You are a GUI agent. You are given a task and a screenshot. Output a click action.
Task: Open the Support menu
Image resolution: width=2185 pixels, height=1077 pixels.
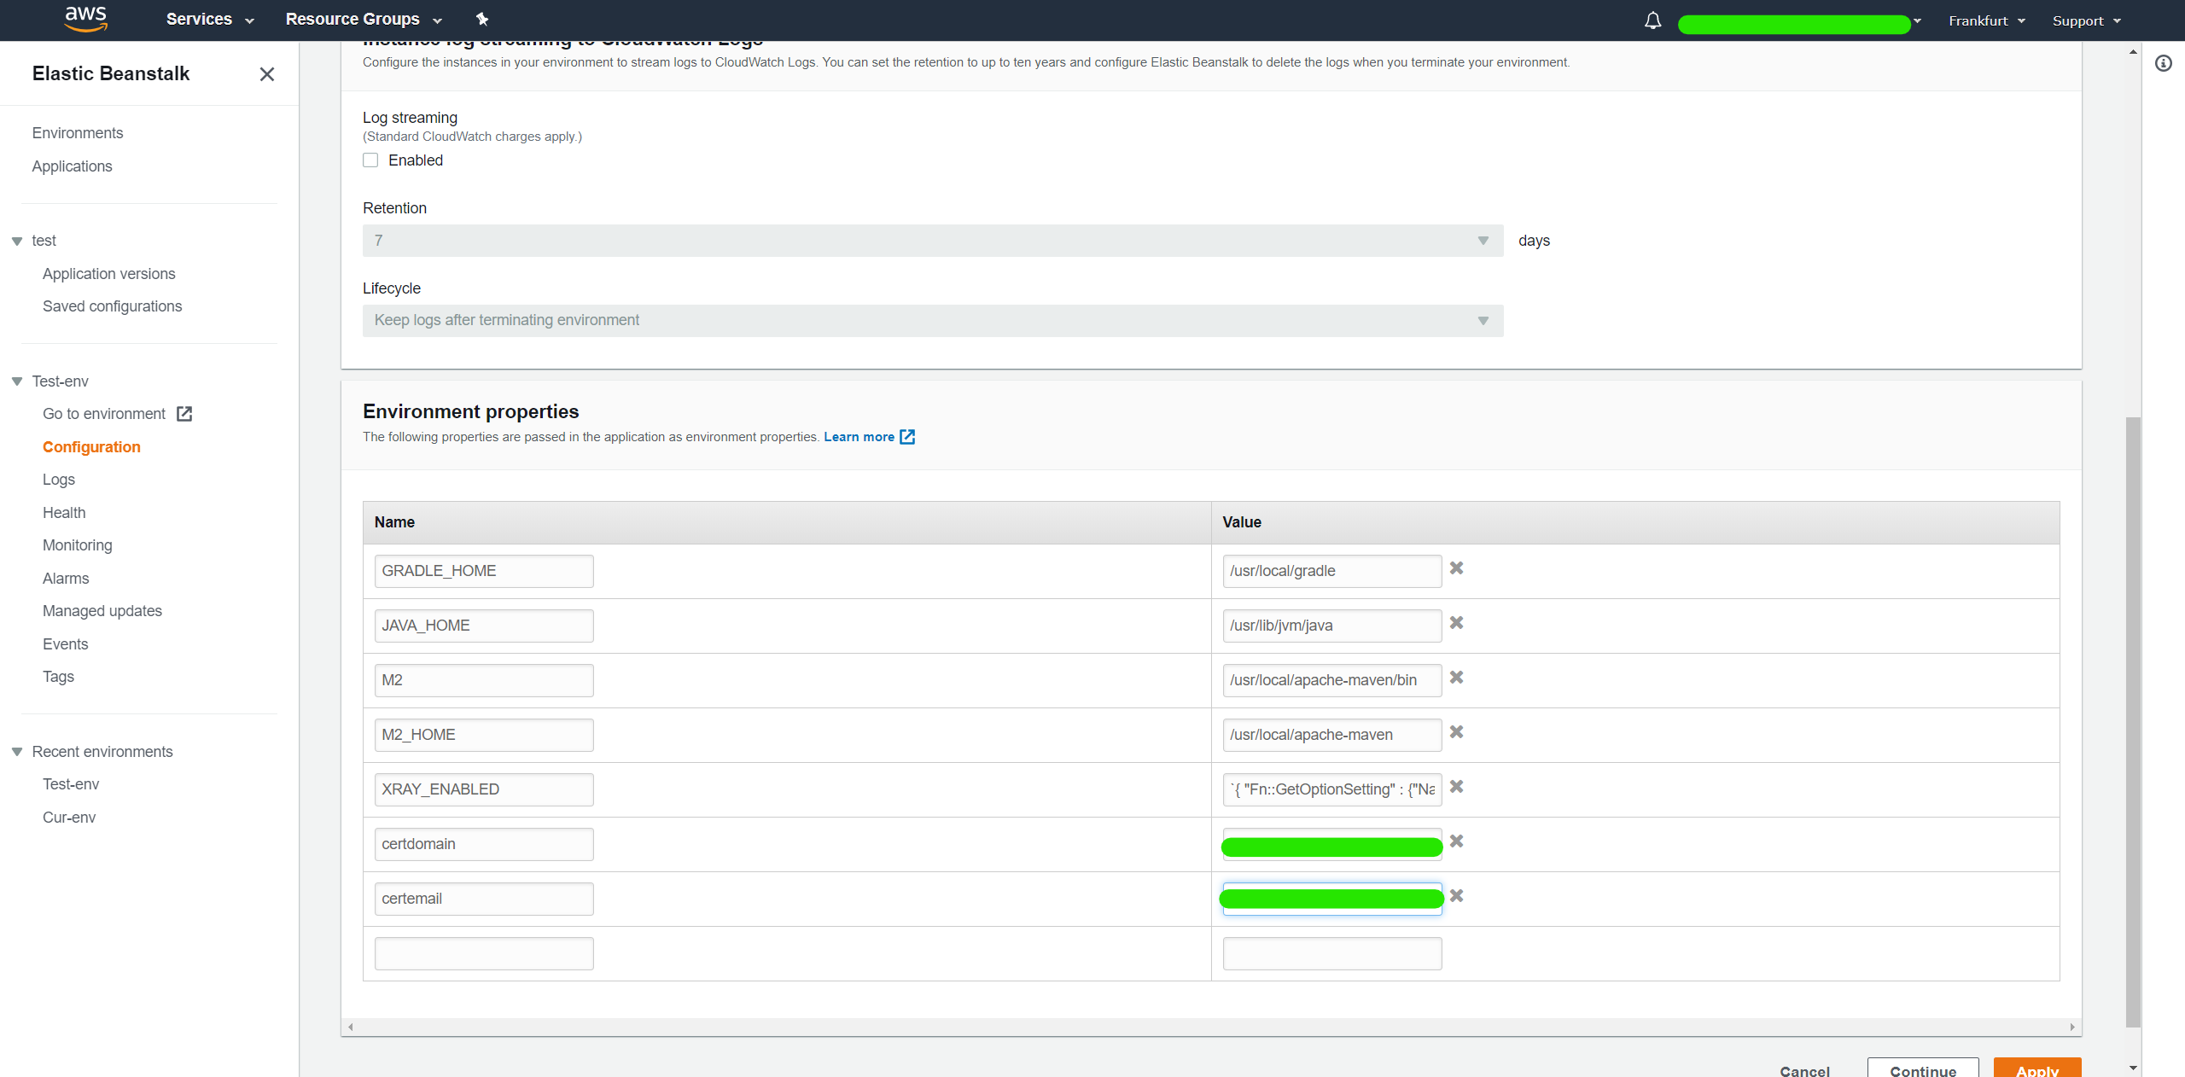tap(2087, 20)
